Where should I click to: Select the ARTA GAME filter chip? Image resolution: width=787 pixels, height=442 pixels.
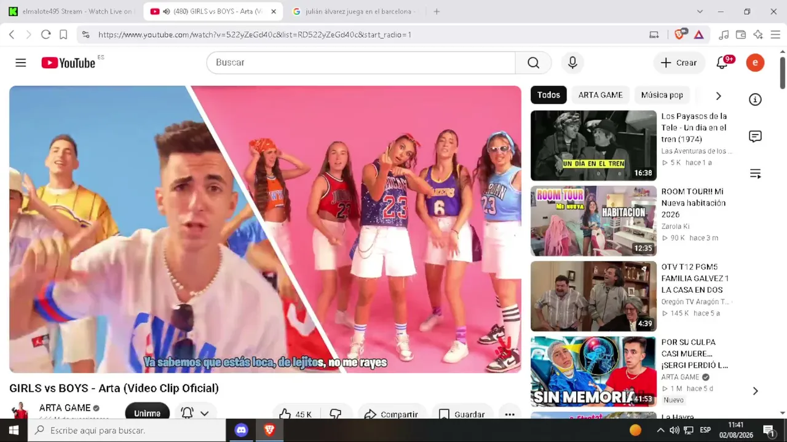point(600,95)
